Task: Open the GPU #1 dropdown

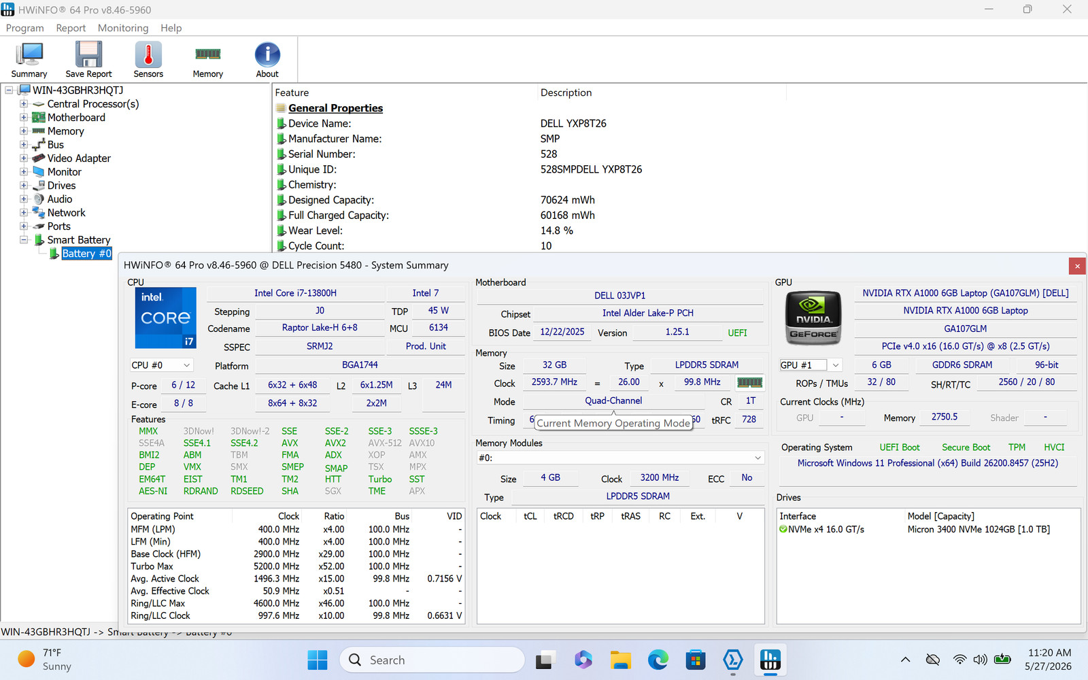Action: pos(811,365)
